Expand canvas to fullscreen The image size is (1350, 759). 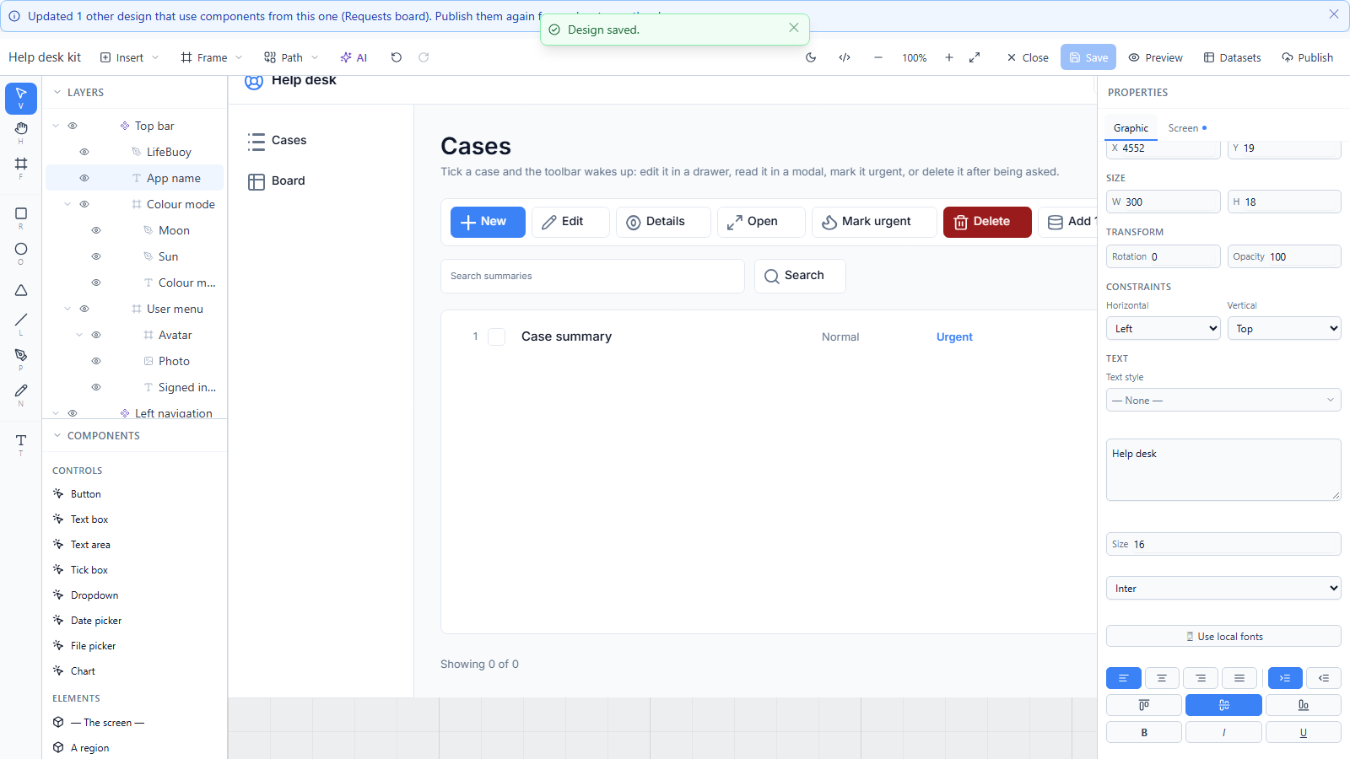[x=975, y=57]
